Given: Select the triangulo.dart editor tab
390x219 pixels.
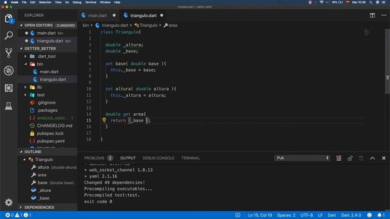Looking at the screenshot, I should (x=144, y=15).
